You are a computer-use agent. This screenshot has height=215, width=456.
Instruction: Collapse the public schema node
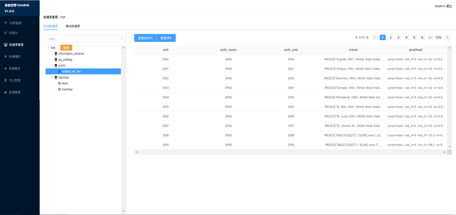[x=52, y=65]
